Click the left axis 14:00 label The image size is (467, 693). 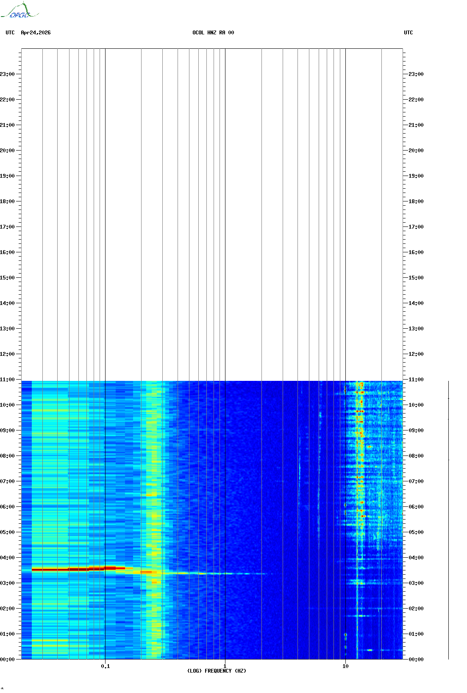pyautogui.click(x=7, y=303)
